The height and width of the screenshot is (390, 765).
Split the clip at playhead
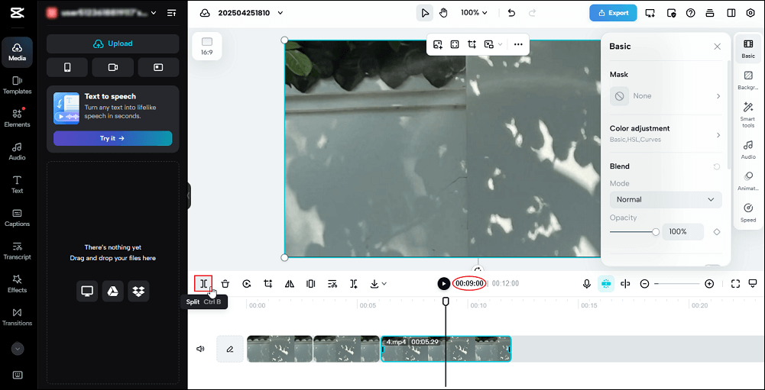tap(203, 283)
